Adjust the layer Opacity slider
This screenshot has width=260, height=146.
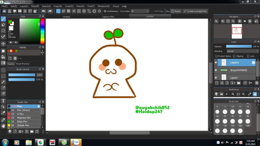[239, 46]
